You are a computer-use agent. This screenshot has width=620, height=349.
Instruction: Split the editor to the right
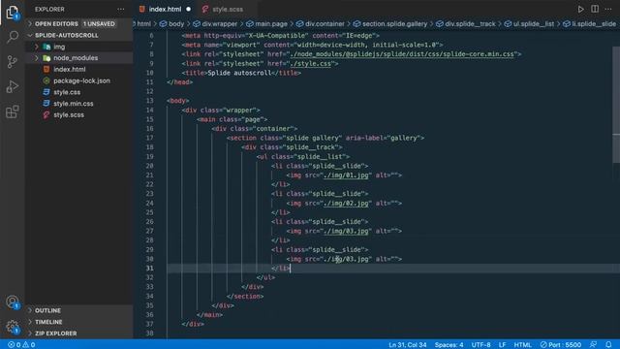[595, 9]
